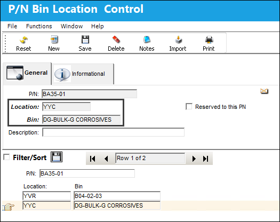The height and width of the screenshot is (222, 280).
Task: Jump to first row navigation button
Action: tap(92, 158)
